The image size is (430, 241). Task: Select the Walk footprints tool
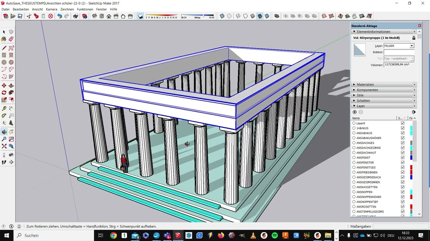pyautogui.click(x=4, y=162)
